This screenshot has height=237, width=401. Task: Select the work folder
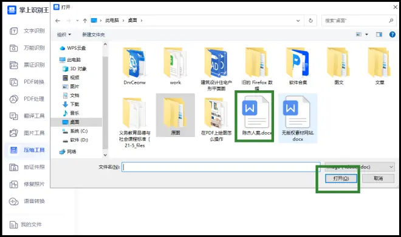click(x=176, y=66)
